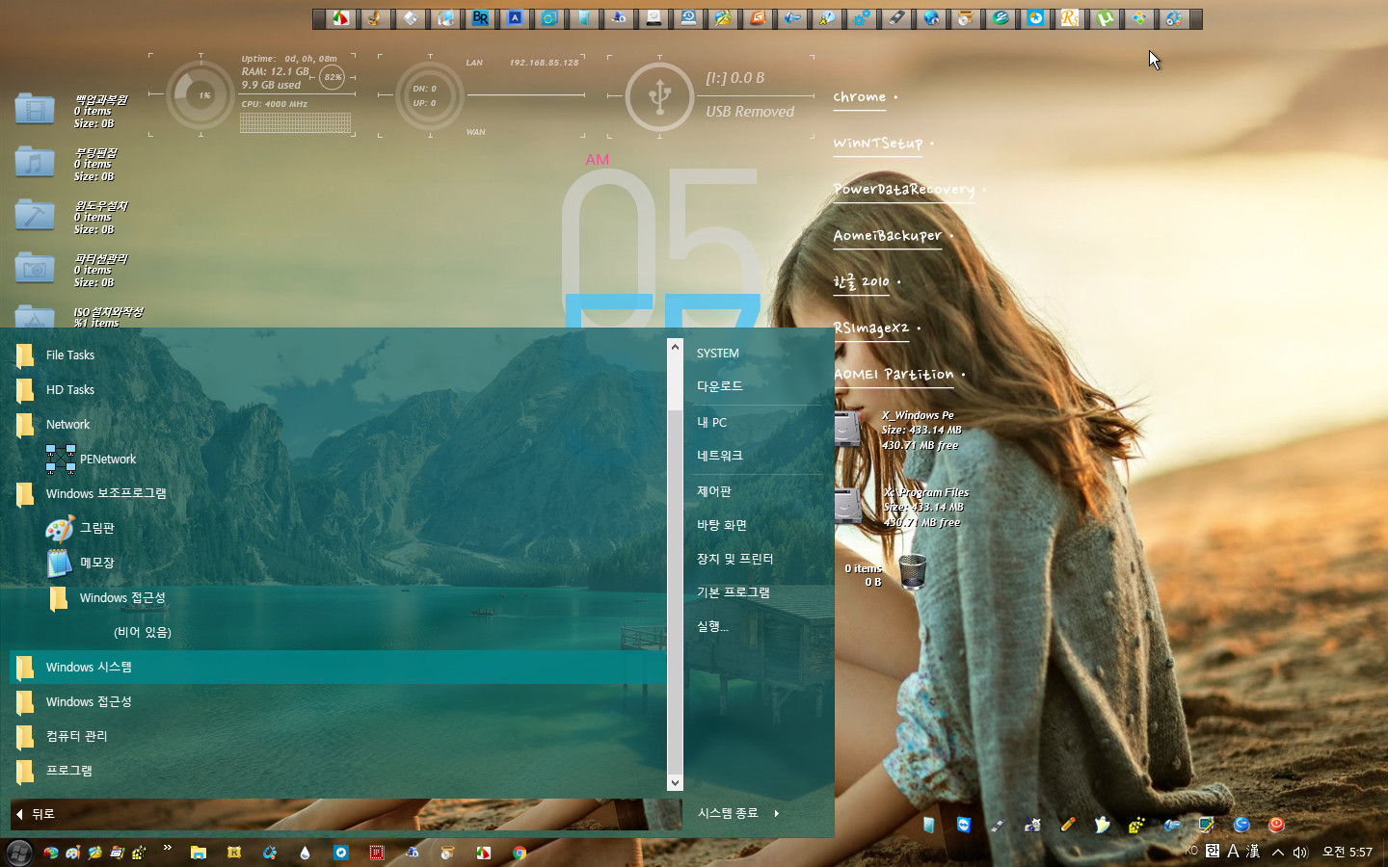Viewport: 1388px width, 867px height.
Task: Click the uTorrent icon in top dock
Action: click(1105, 18)
